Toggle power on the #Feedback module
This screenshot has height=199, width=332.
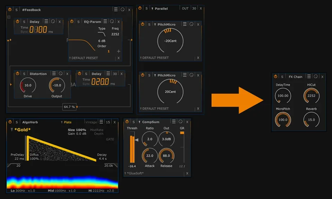10,9
